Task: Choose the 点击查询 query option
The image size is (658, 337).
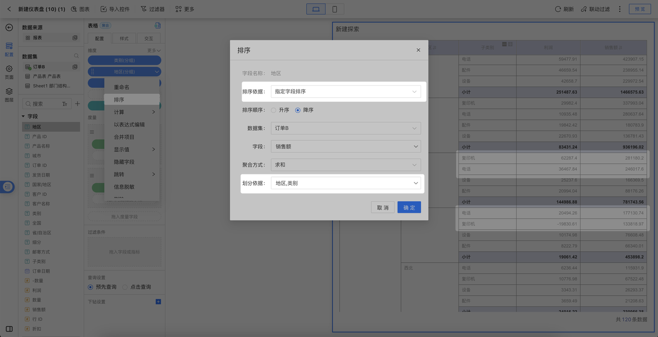Action: click(x=125, y=287)
